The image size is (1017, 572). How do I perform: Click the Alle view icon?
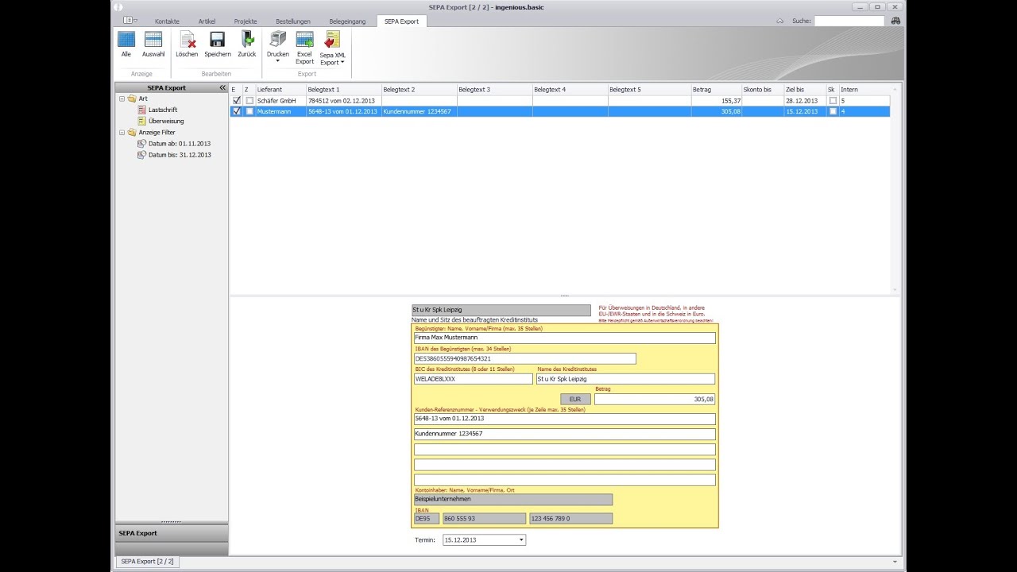[126, 40]
